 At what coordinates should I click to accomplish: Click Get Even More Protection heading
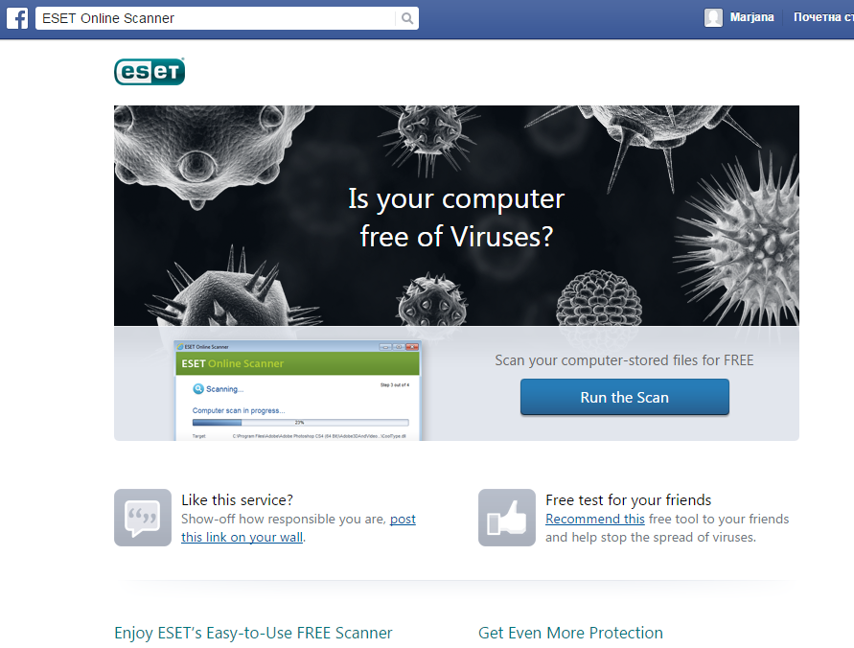(570, 633)
